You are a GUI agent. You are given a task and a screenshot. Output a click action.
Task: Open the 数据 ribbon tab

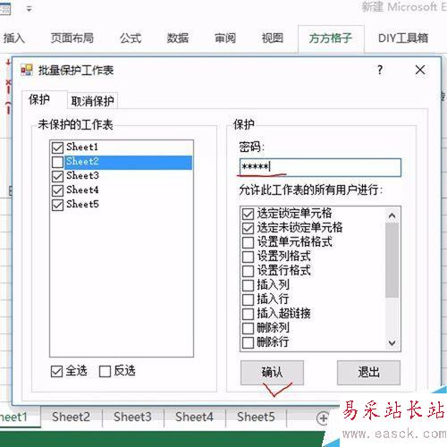click(x=178, y=38)
